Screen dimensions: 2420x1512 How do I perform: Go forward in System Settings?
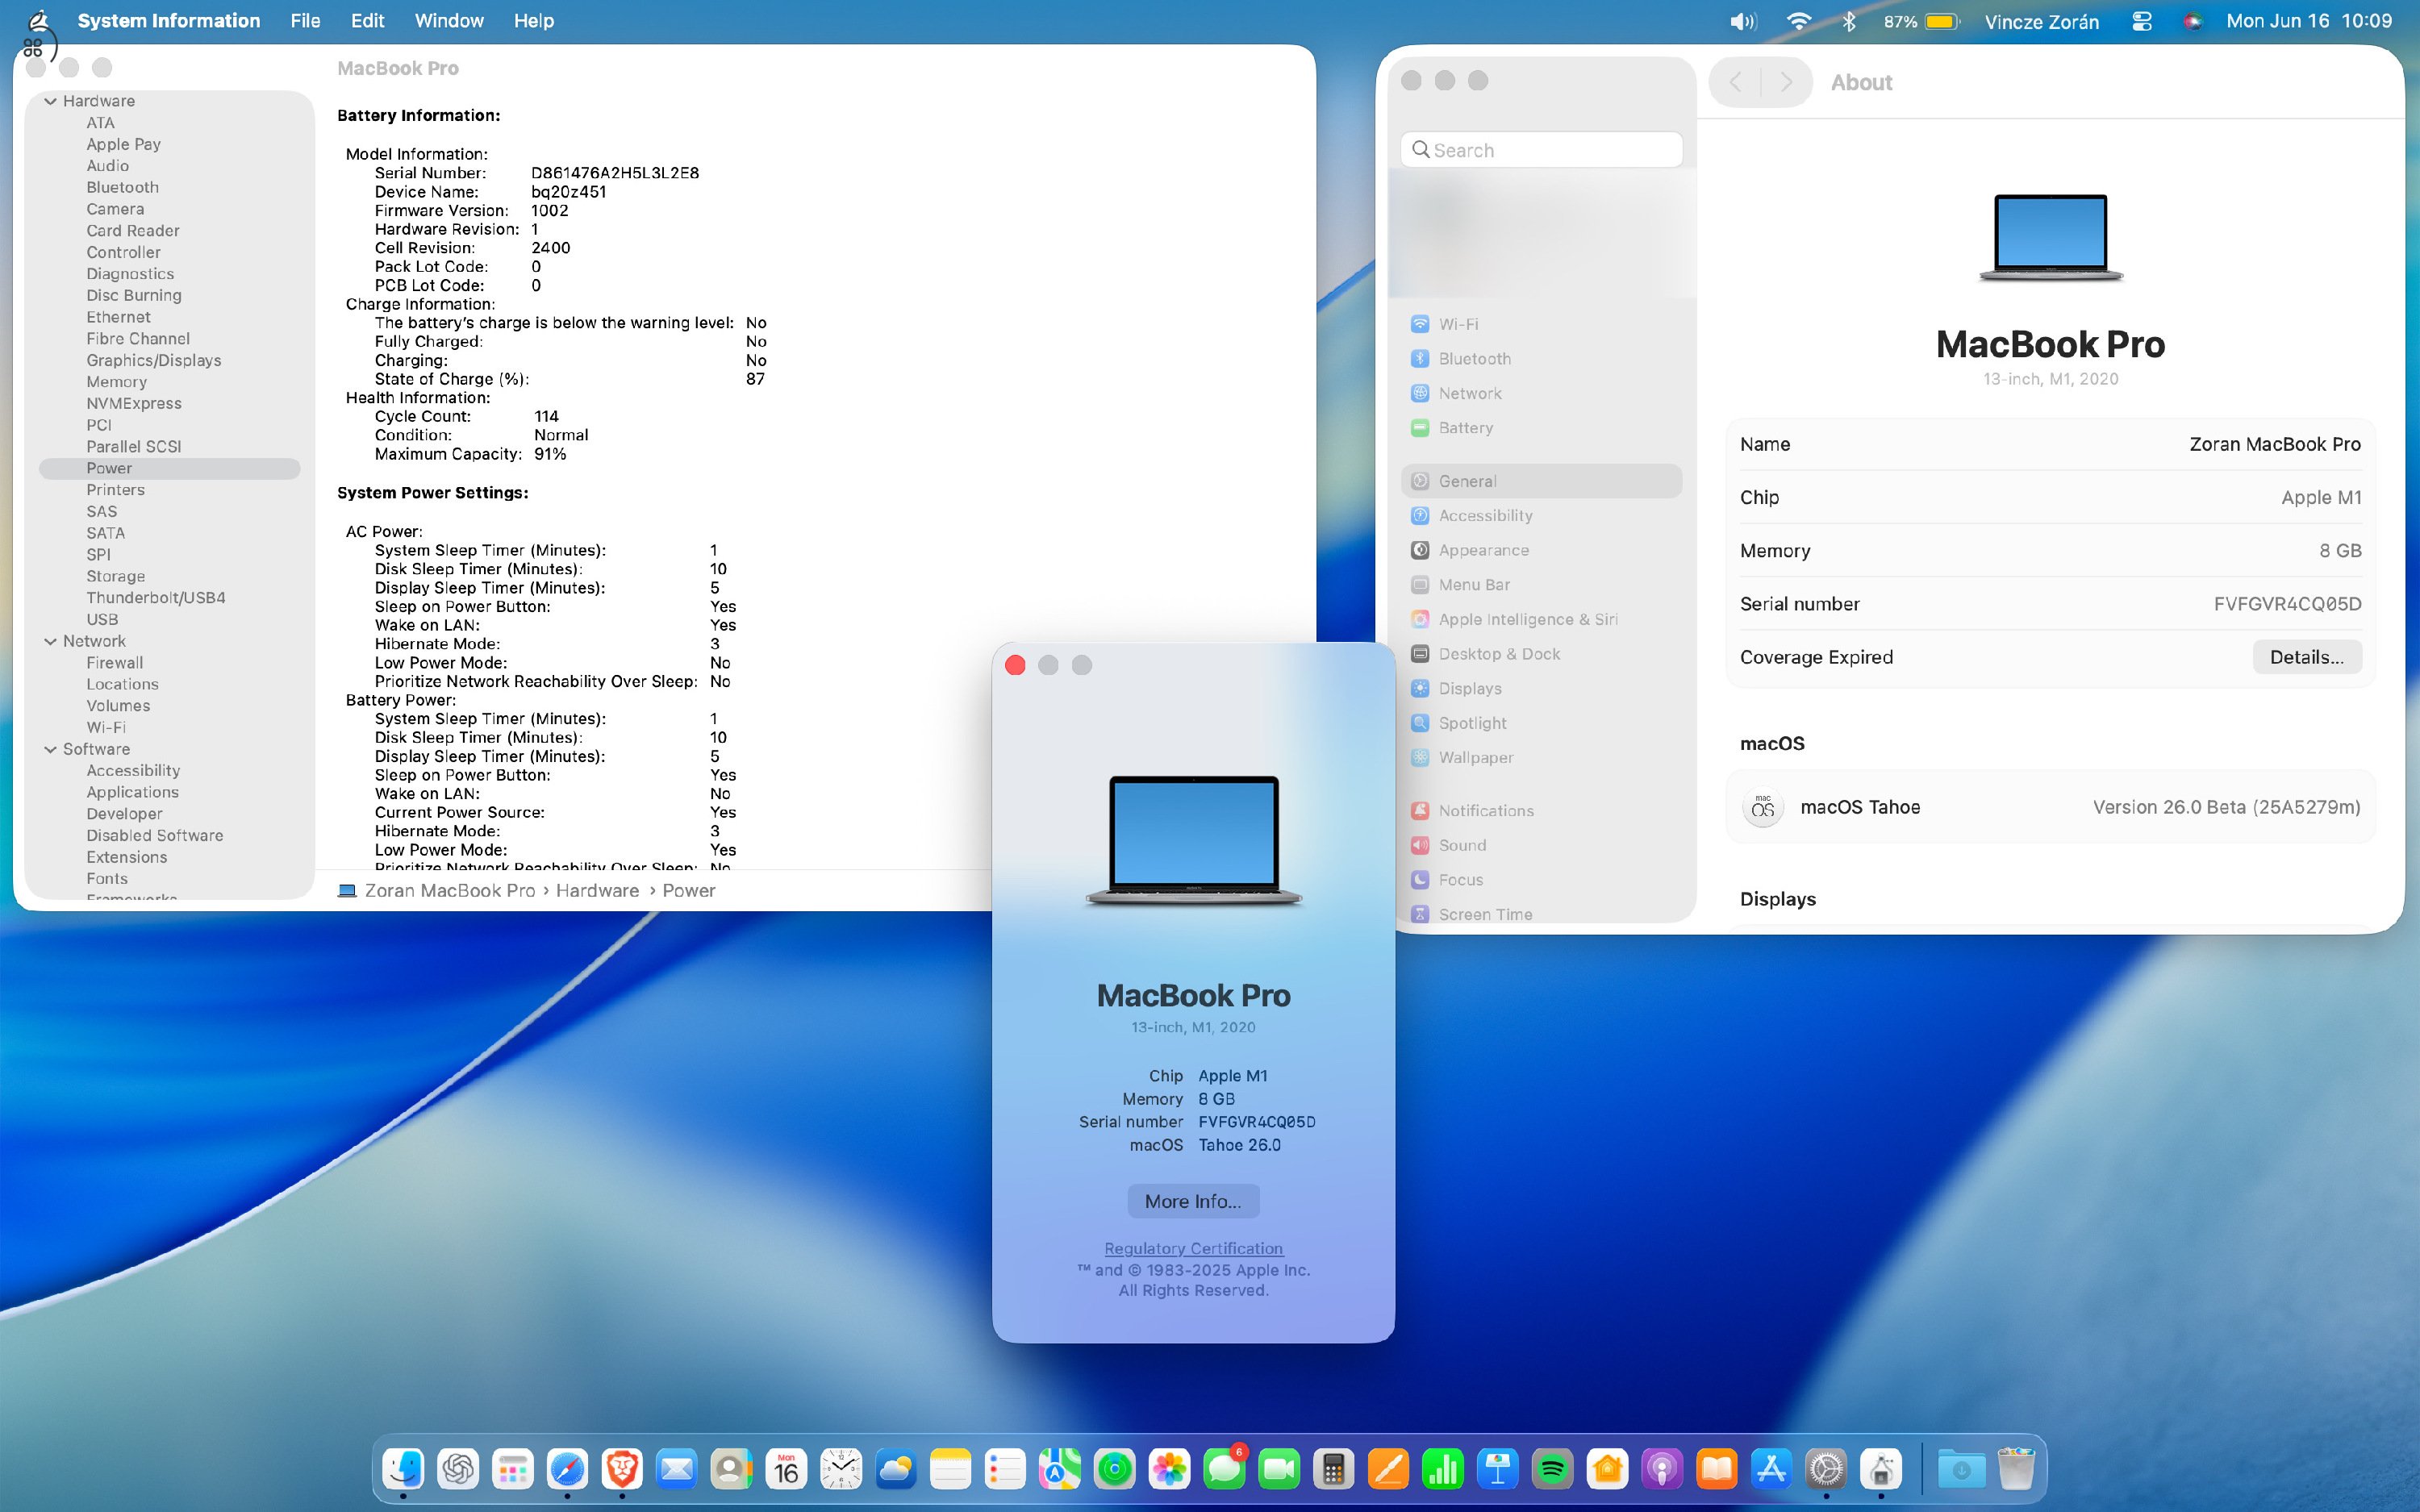coord(1786,82)
